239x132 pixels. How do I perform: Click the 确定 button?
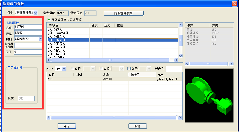(x=67, y=126)
